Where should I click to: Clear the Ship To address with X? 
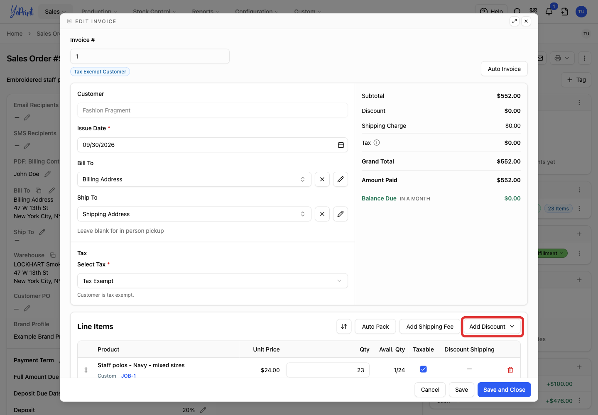[322, 214]
